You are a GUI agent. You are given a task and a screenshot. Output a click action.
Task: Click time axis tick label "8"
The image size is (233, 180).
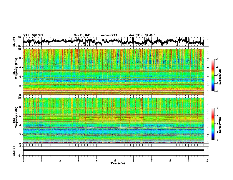coord(170,161)
